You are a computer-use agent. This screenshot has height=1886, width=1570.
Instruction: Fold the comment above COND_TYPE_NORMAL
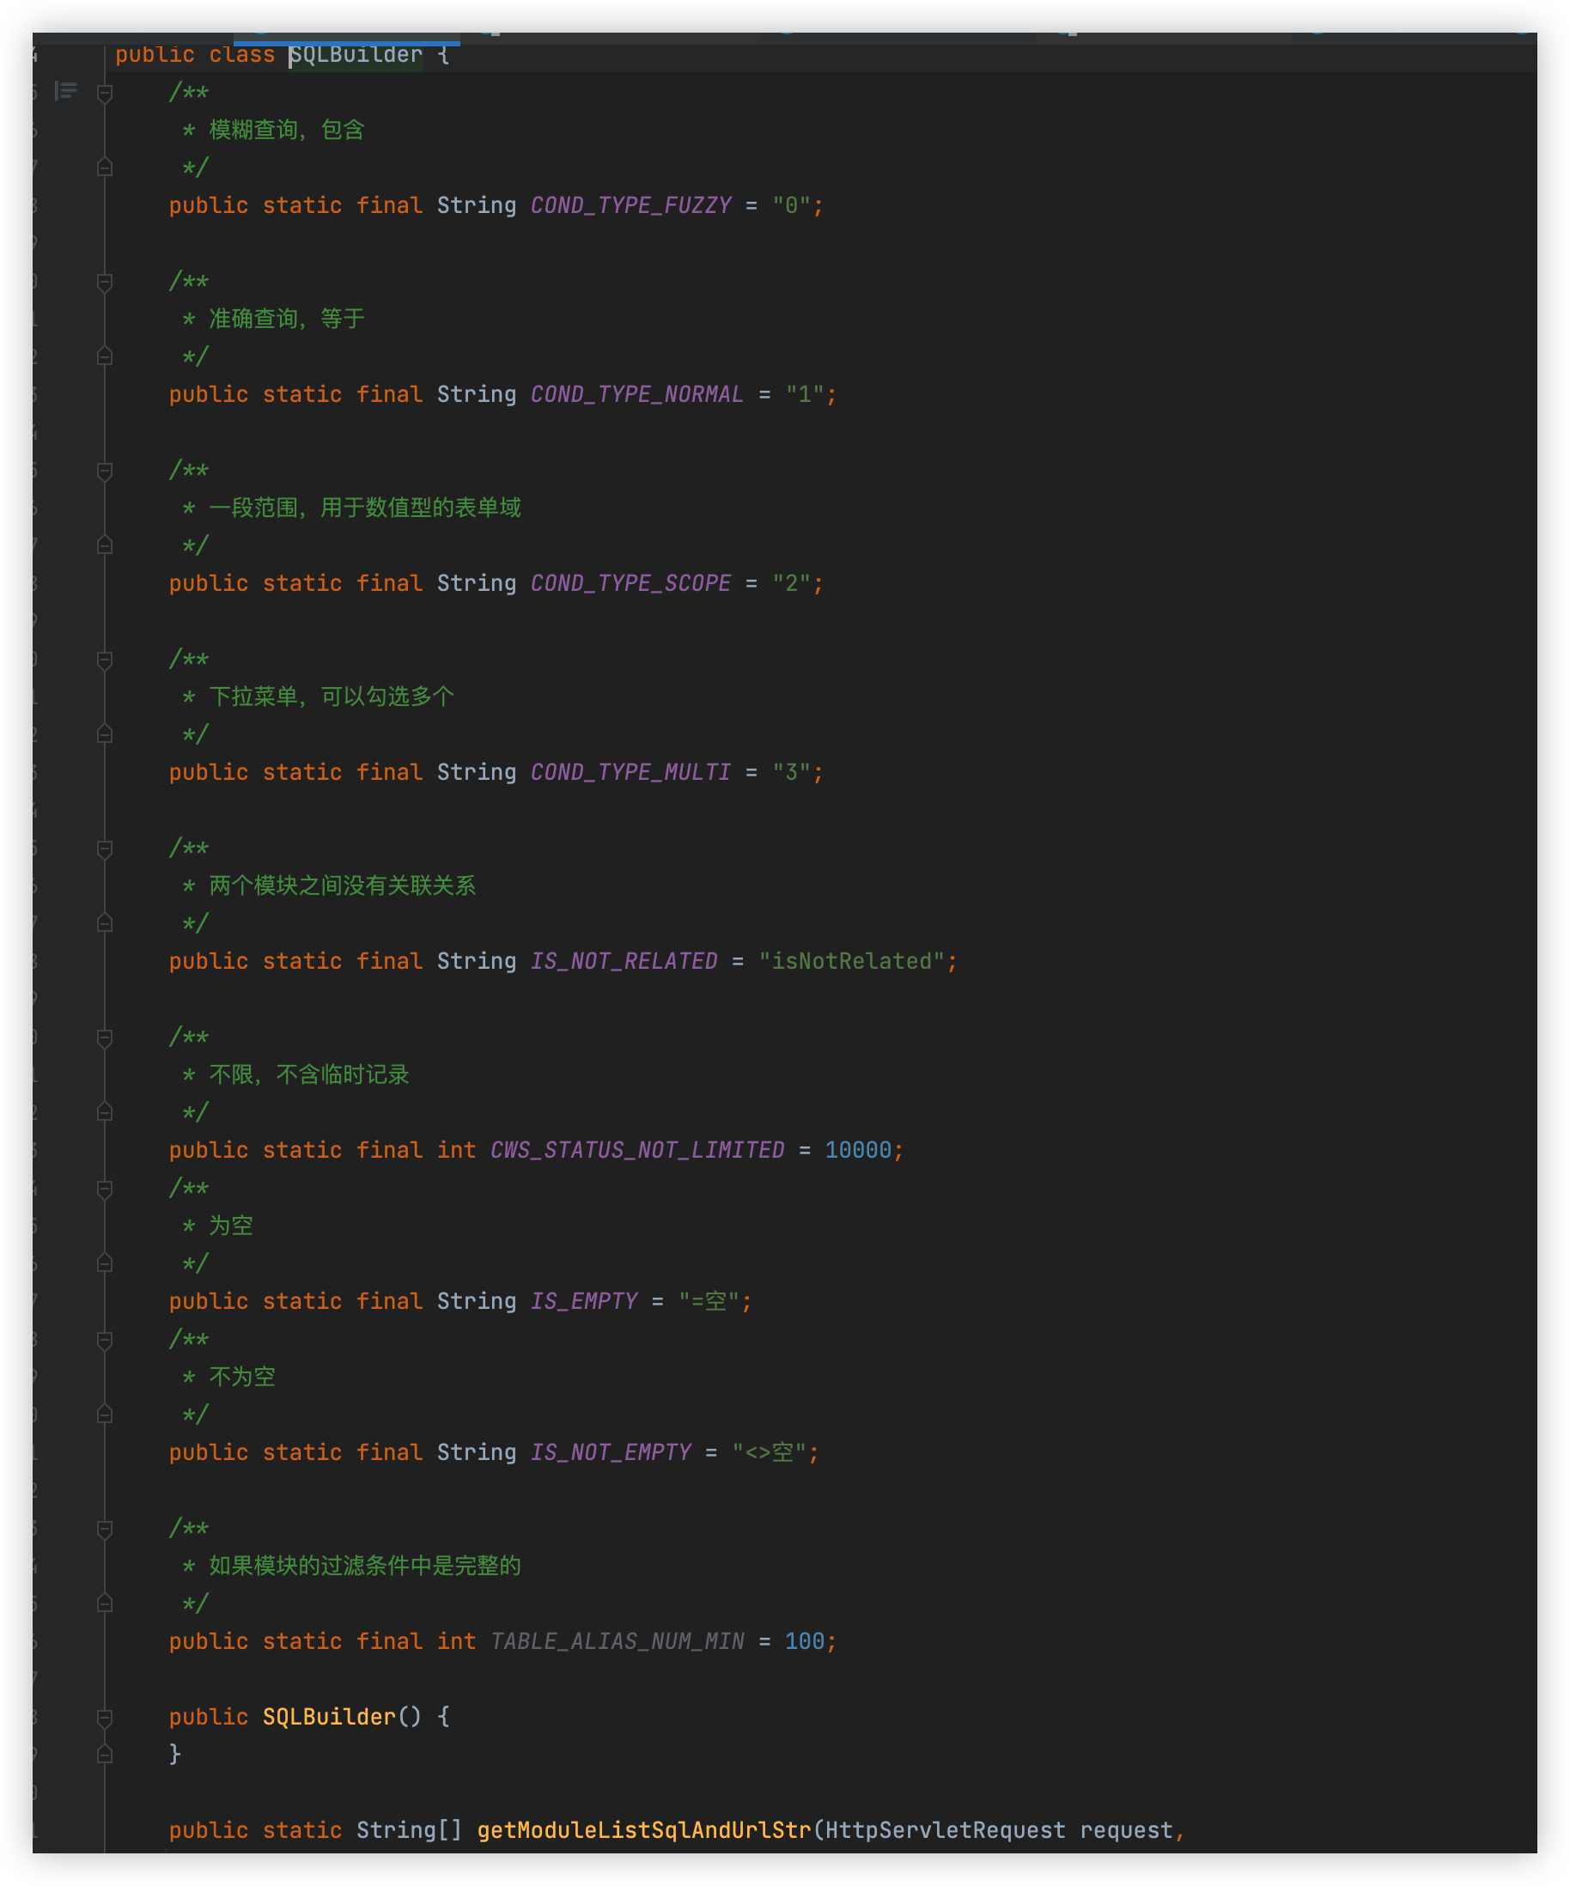[x=105, y=282]
